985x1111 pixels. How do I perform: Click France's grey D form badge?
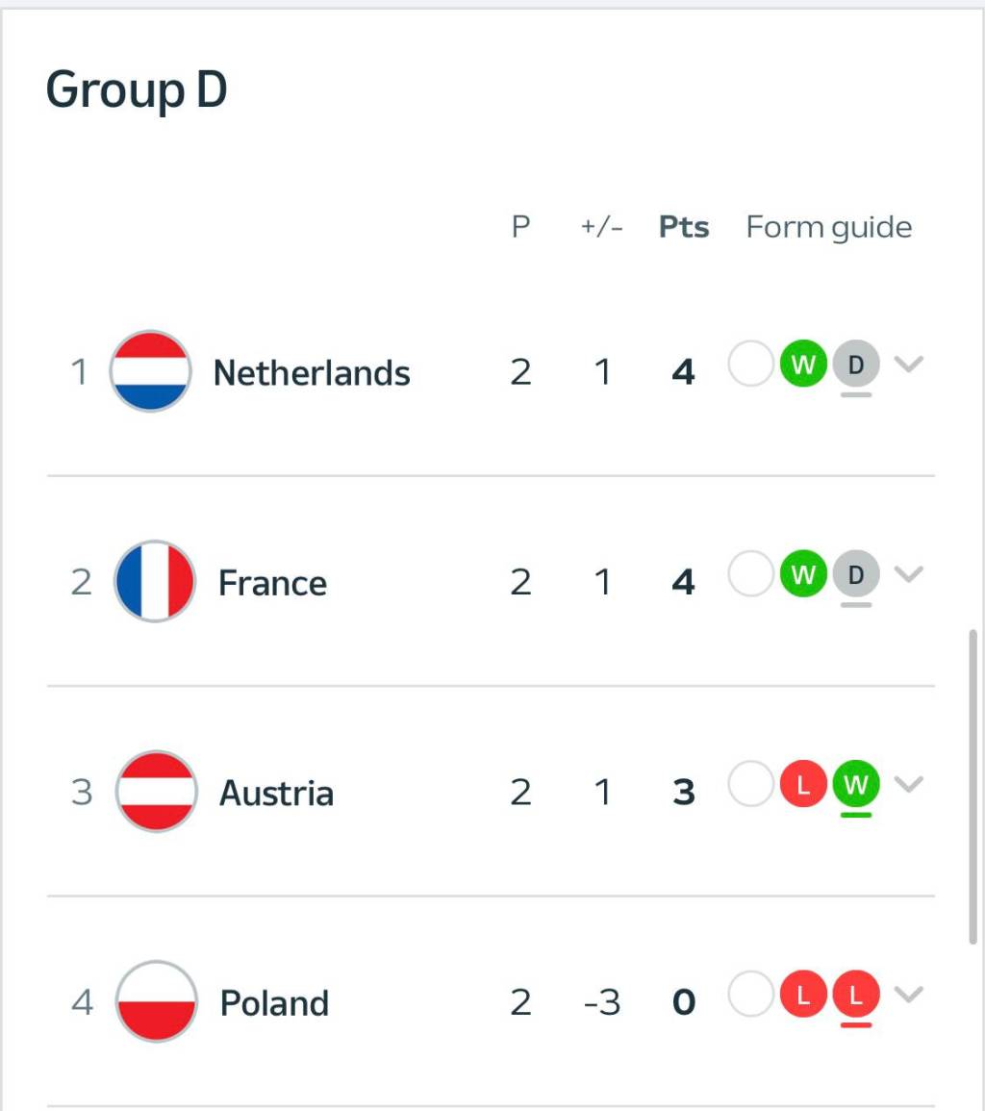[856, 575]
